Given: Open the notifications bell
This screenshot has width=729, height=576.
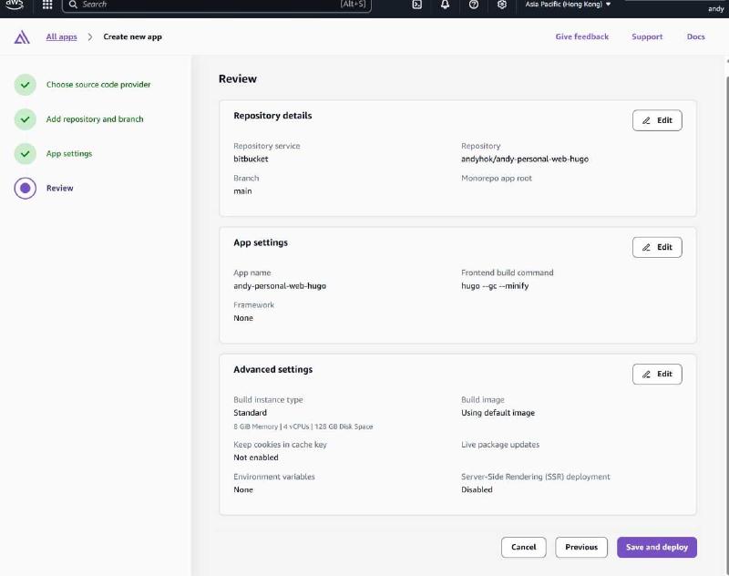Looking at the screenshot, I should point(445,5).
